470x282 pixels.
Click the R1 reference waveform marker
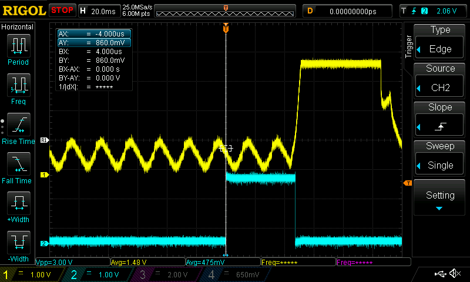click(45, 140)
